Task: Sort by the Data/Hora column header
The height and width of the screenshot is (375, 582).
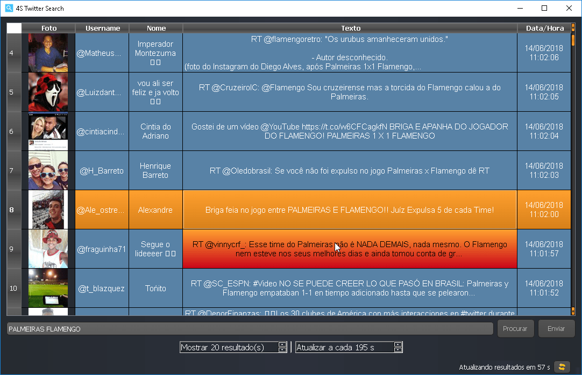Action: [544, 28]
